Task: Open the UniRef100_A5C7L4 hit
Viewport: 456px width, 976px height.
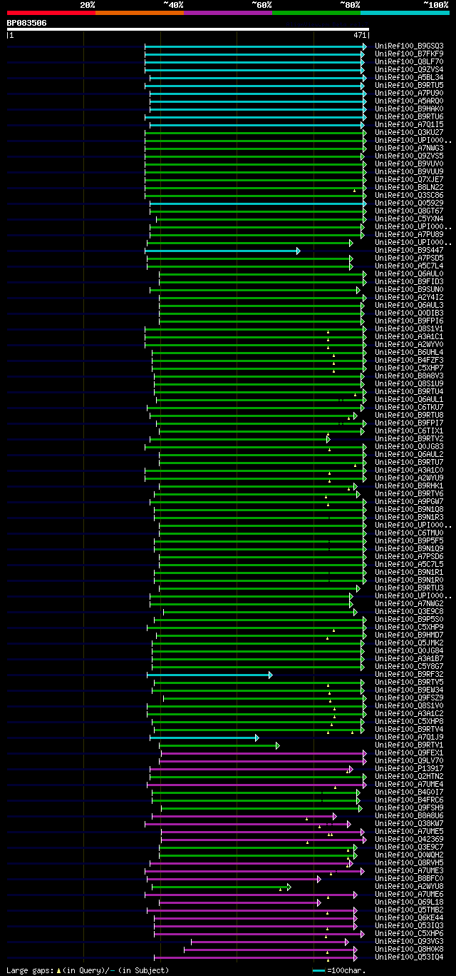Action: tap(409, 266)
